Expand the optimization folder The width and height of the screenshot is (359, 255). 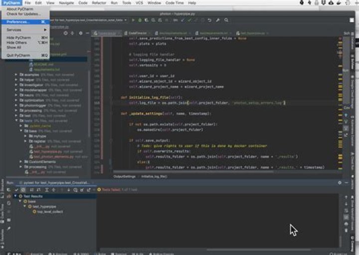(x=16, y=100)
